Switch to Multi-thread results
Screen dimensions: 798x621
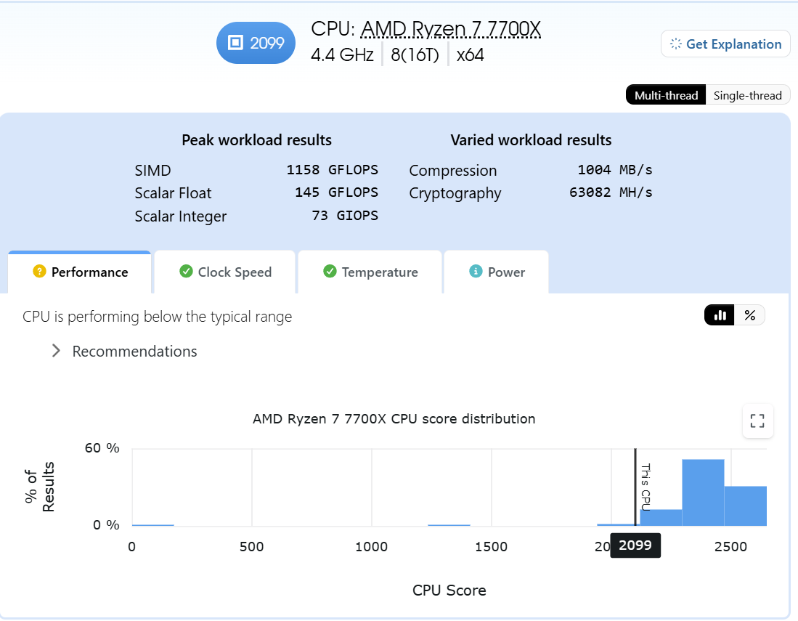[x=666, y=95]
